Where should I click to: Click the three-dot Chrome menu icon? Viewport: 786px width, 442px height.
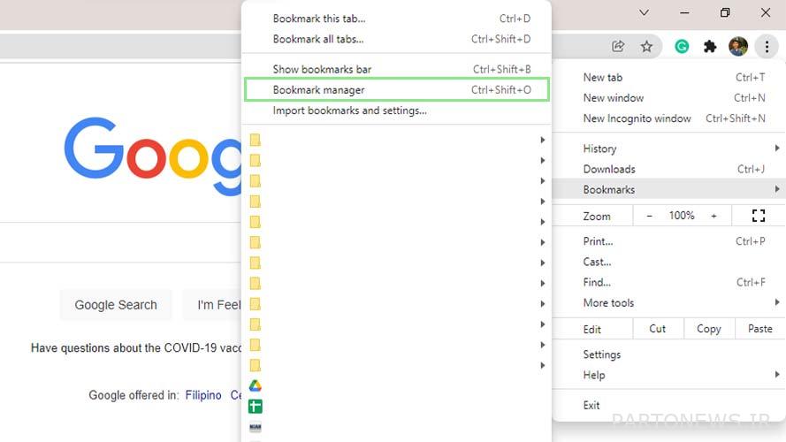tap(767, 47)
